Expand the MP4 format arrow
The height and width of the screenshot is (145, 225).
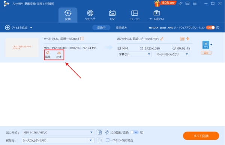point(211,45)
